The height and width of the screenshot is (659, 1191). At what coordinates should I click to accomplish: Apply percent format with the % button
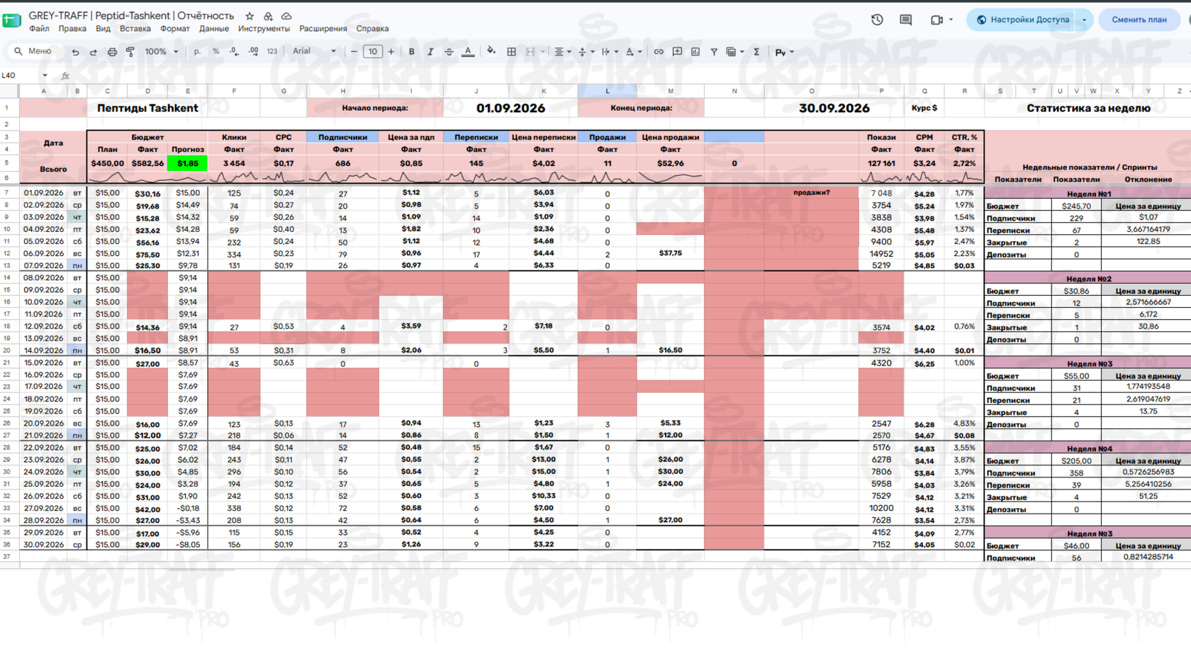click(216, 52)
